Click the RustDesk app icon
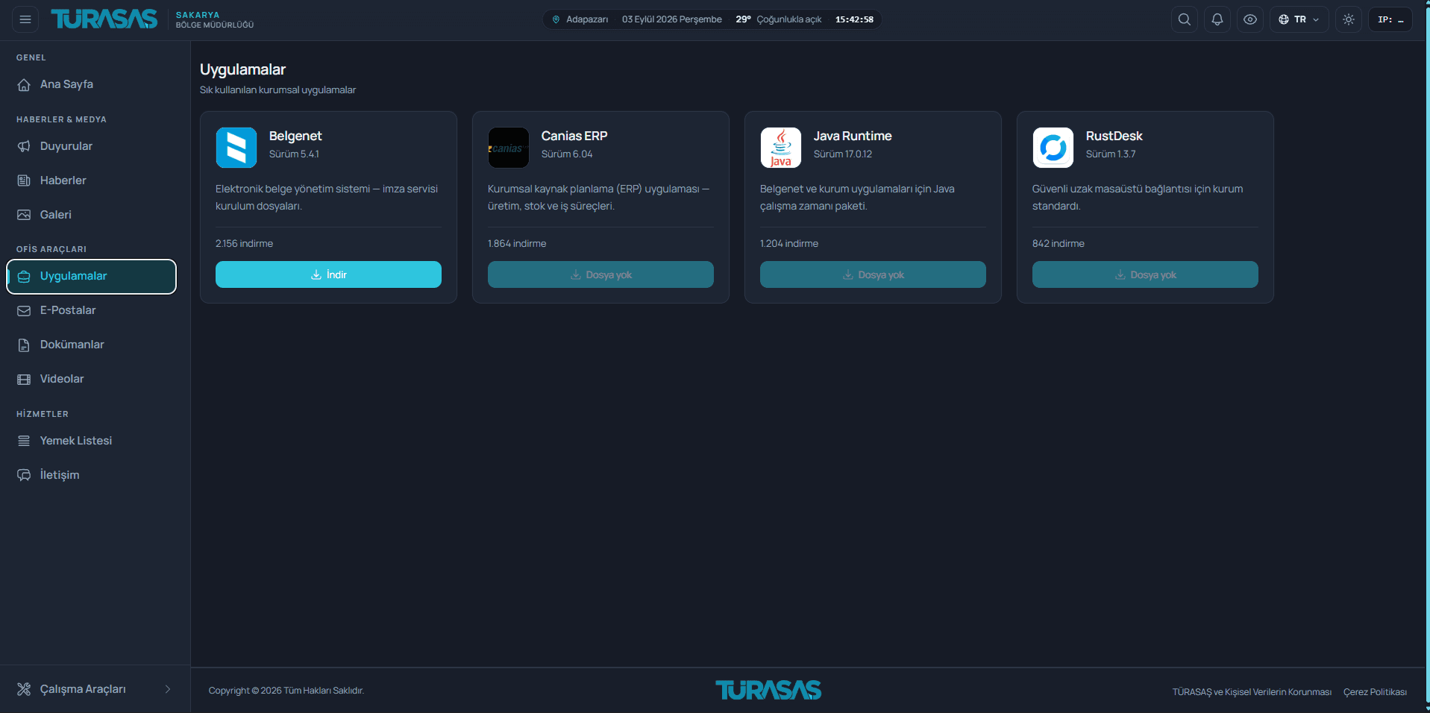Viewport: 1430px width, 713px height. click(x=1053, y=148)
